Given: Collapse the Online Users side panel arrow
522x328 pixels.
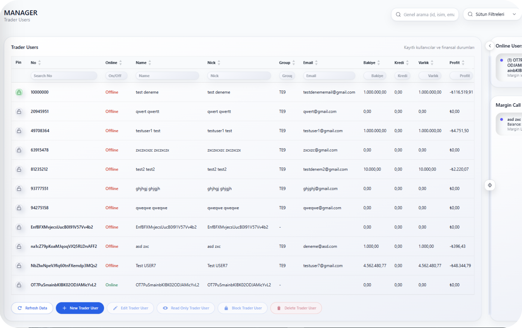Looking at the screenshot, I should (490, 46).
